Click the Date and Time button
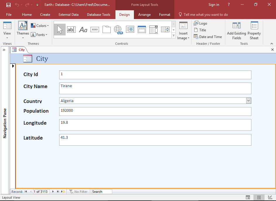This screenshot has height=201, width=276. pos(208,37)
